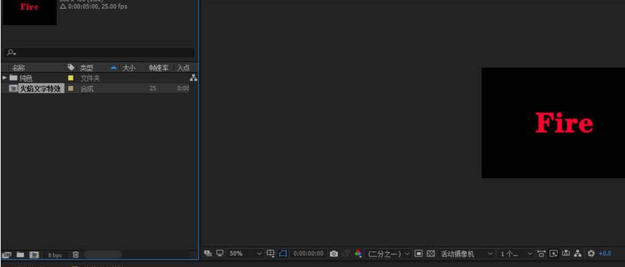Click the yellow label swatch of 纯色
The width and height of the screenshot is (625, 267).
point(71,78)
